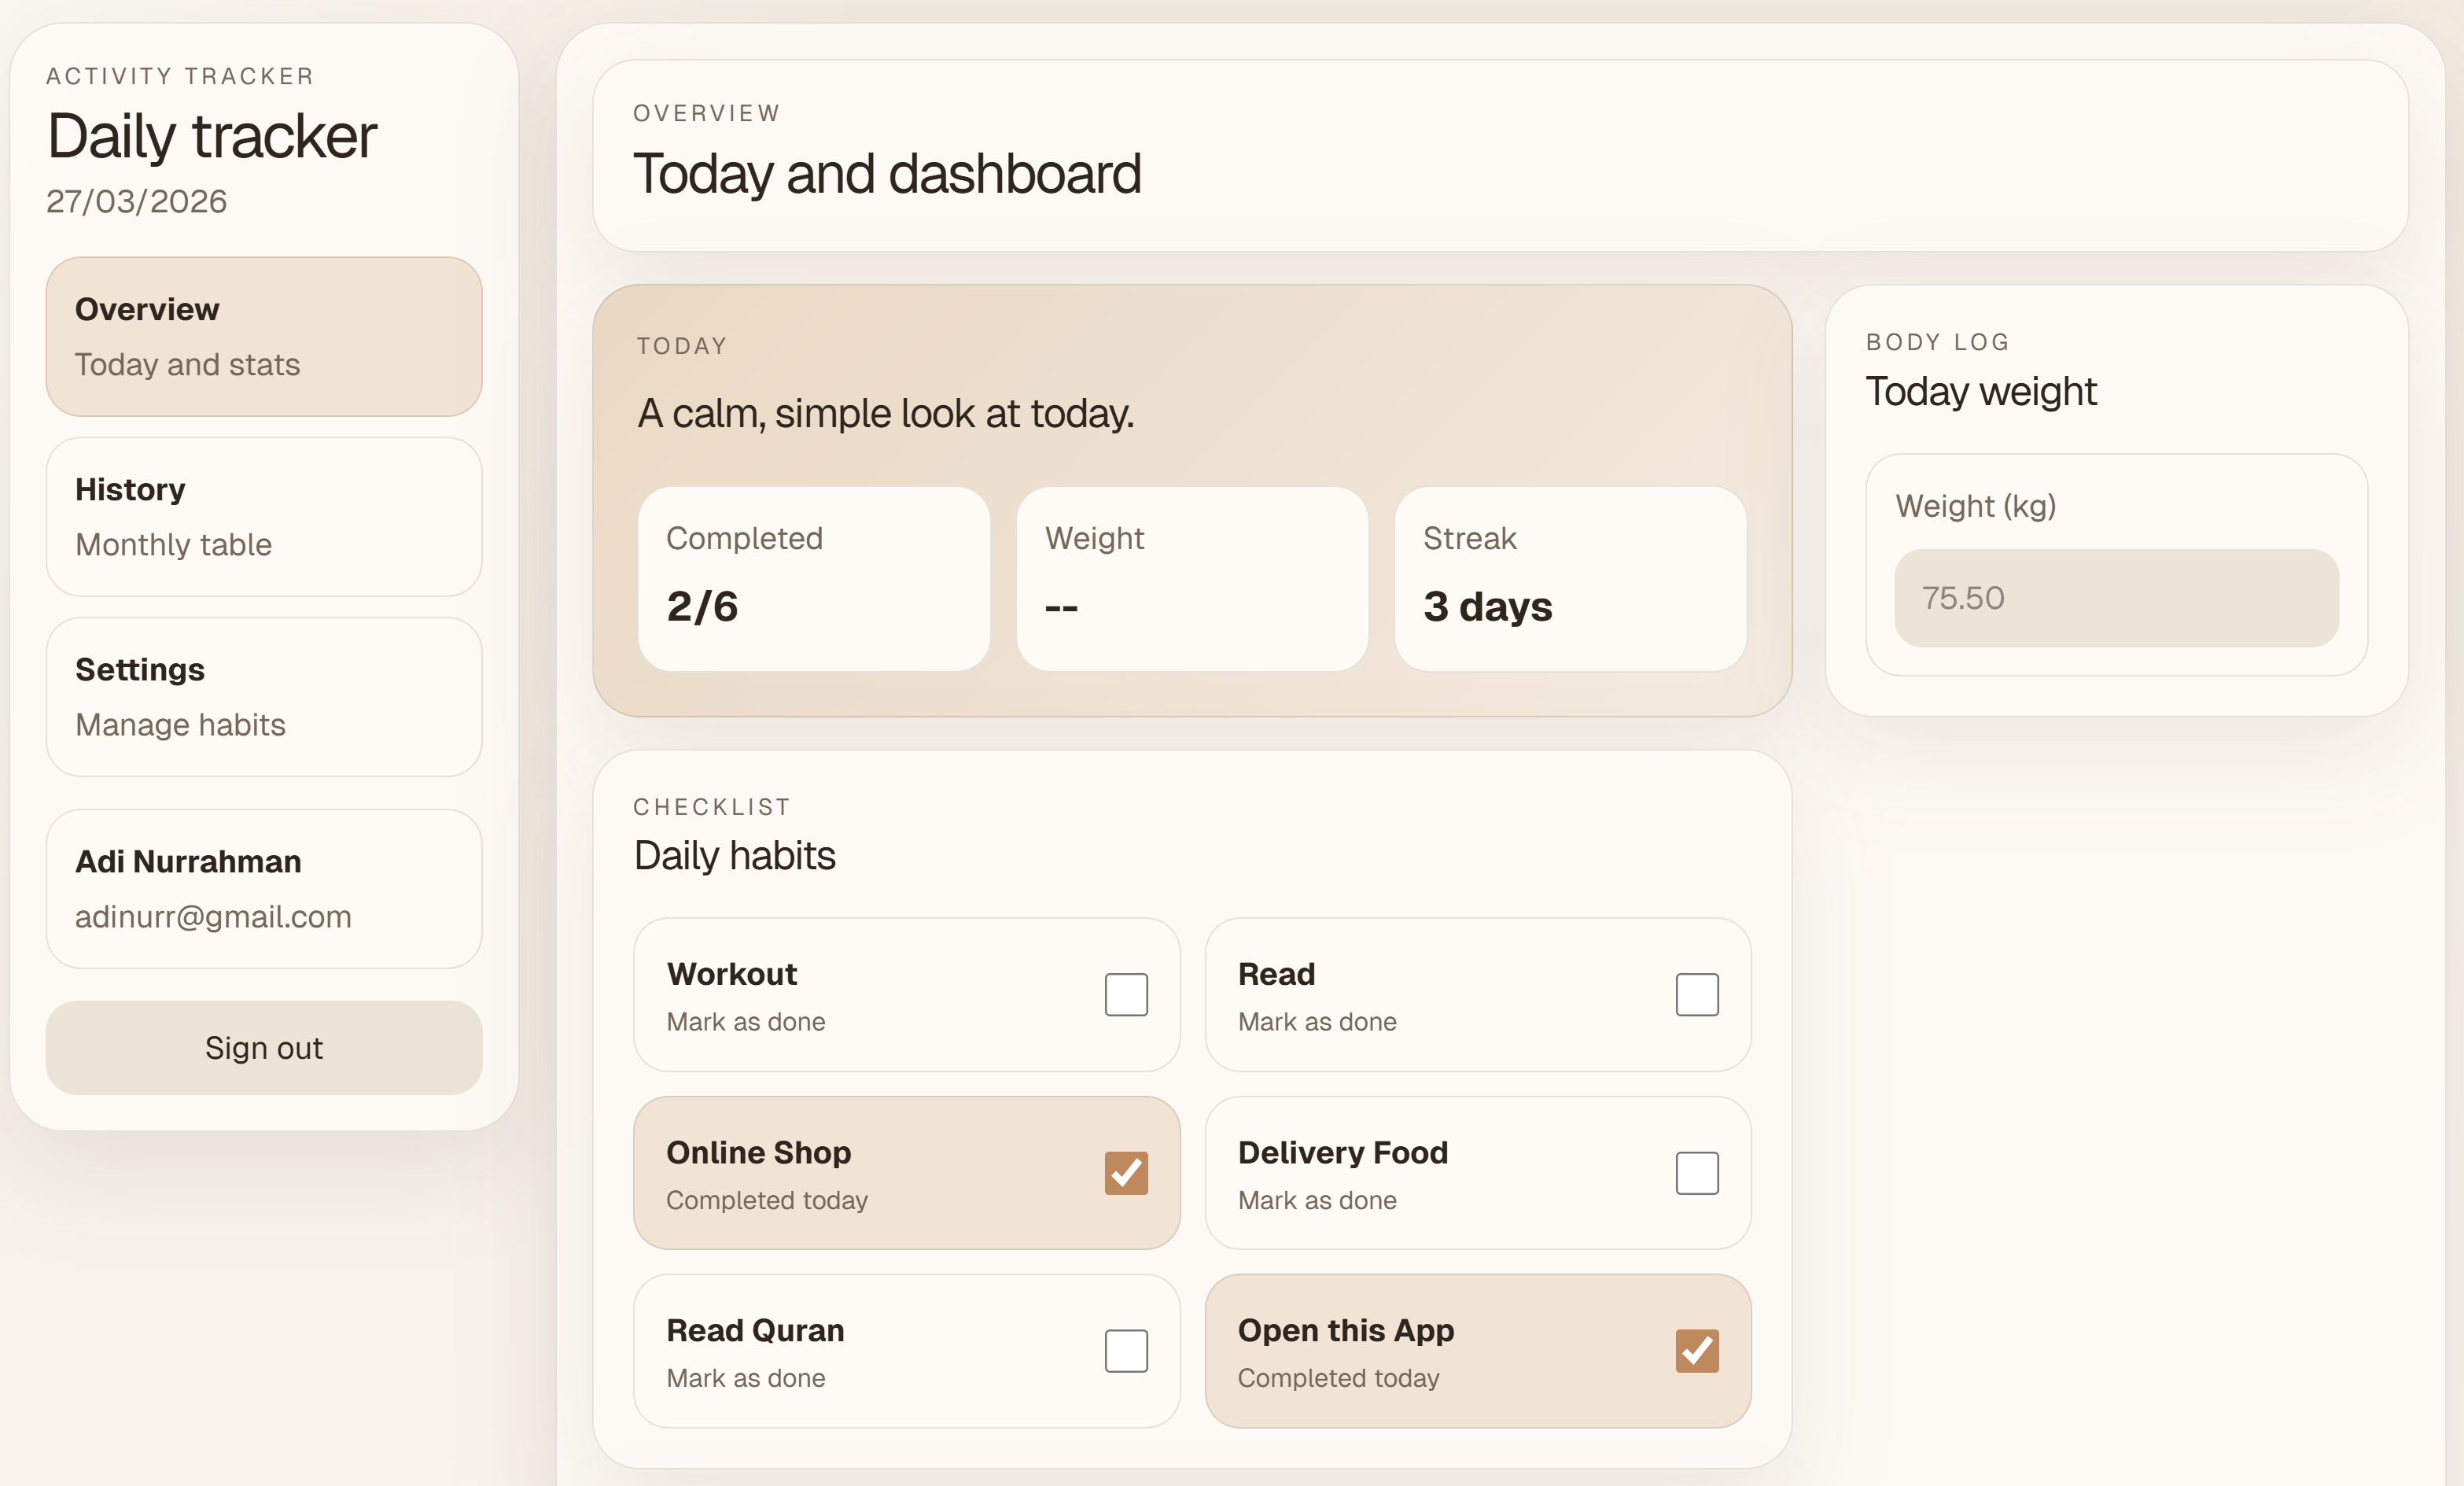The image size is (2464, 1486).
Task: Click the Today weight heading
Action: click(x=1980, y=391)
